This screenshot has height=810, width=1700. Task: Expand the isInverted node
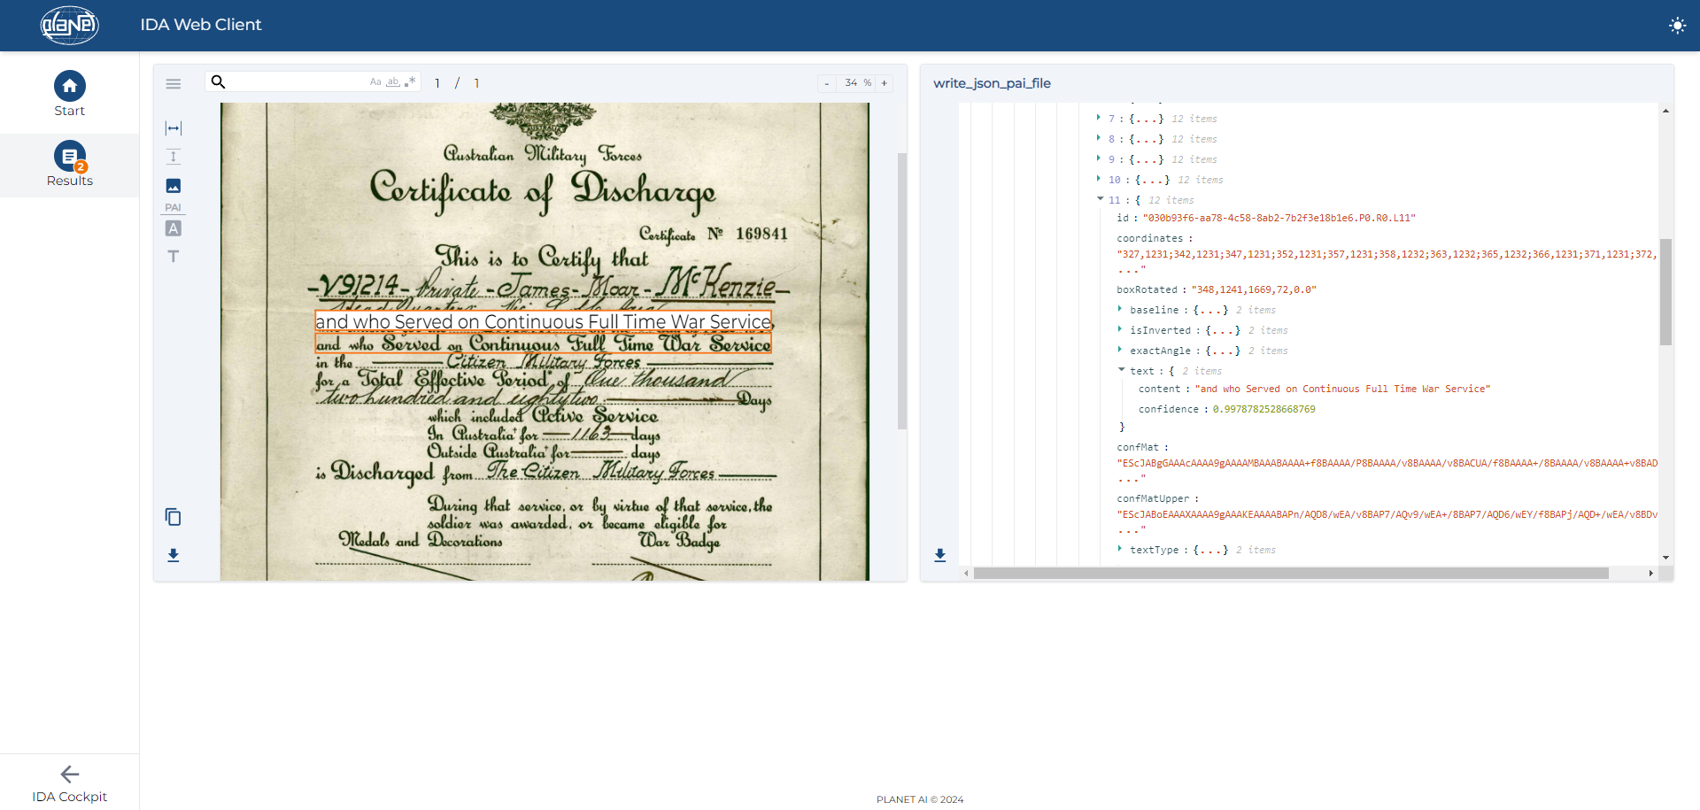pyautogui.click(x=1120, y=329)
